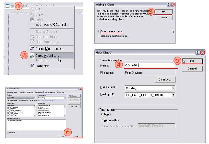Click OK in New Class dialog

[x=192, y=61]
